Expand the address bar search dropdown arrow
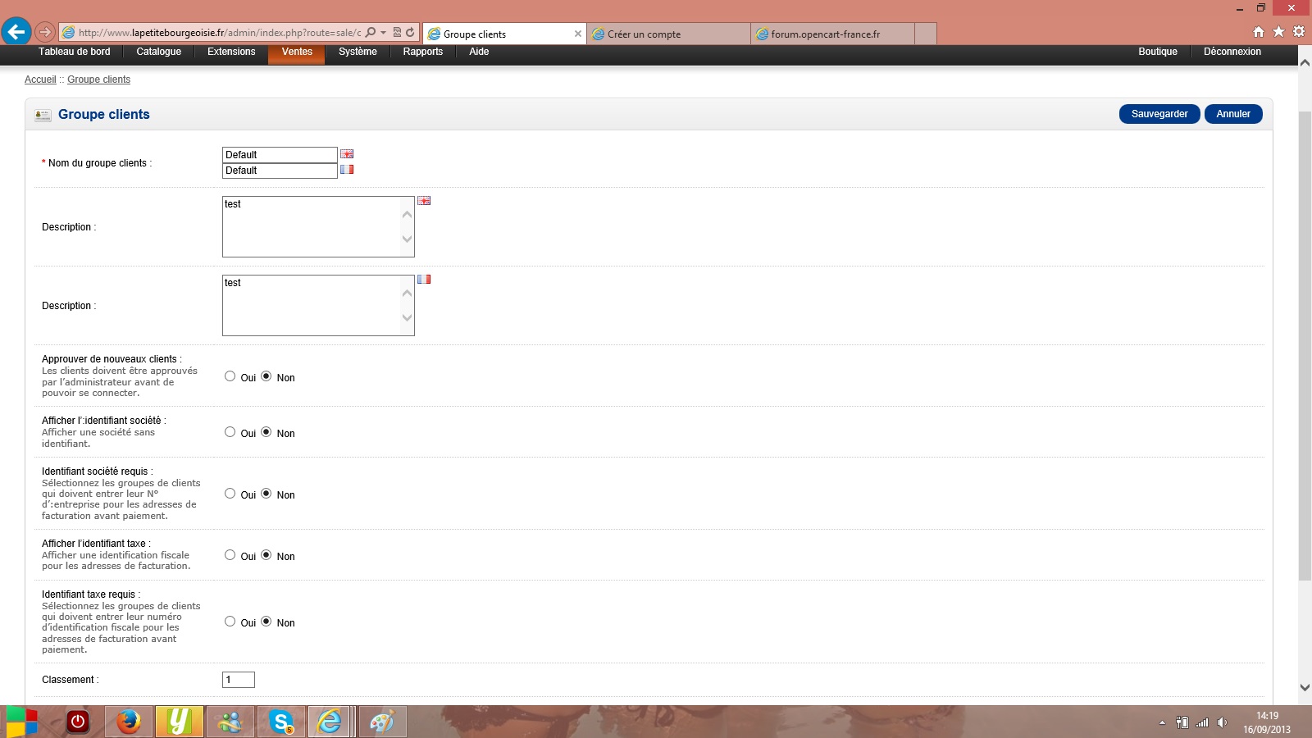Image resolution: width=1312 pixels, height=738 pixels. (x=383, y=33)
